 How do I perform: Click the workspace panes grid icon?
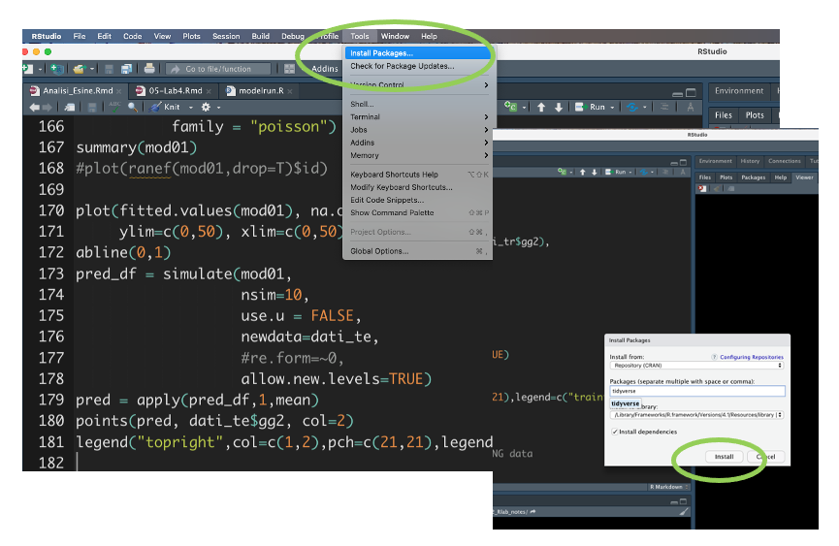pyautogui.click(x=289, y=69)
